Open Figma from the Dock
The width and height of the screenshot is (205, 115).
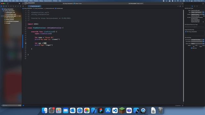coord(101,111)
